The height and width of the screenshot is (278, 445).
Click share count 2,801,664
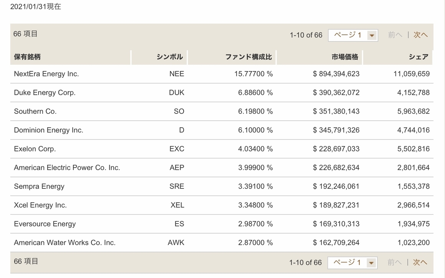click(413, 168)
